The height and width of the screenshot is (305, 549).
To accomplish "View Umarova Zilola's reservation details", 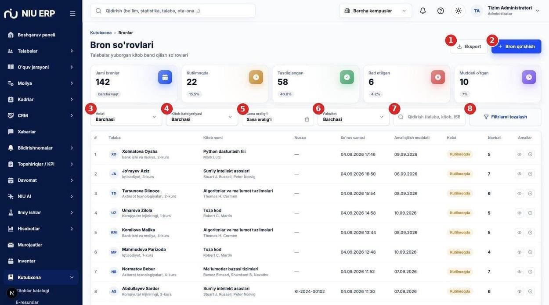I will 519,213.
